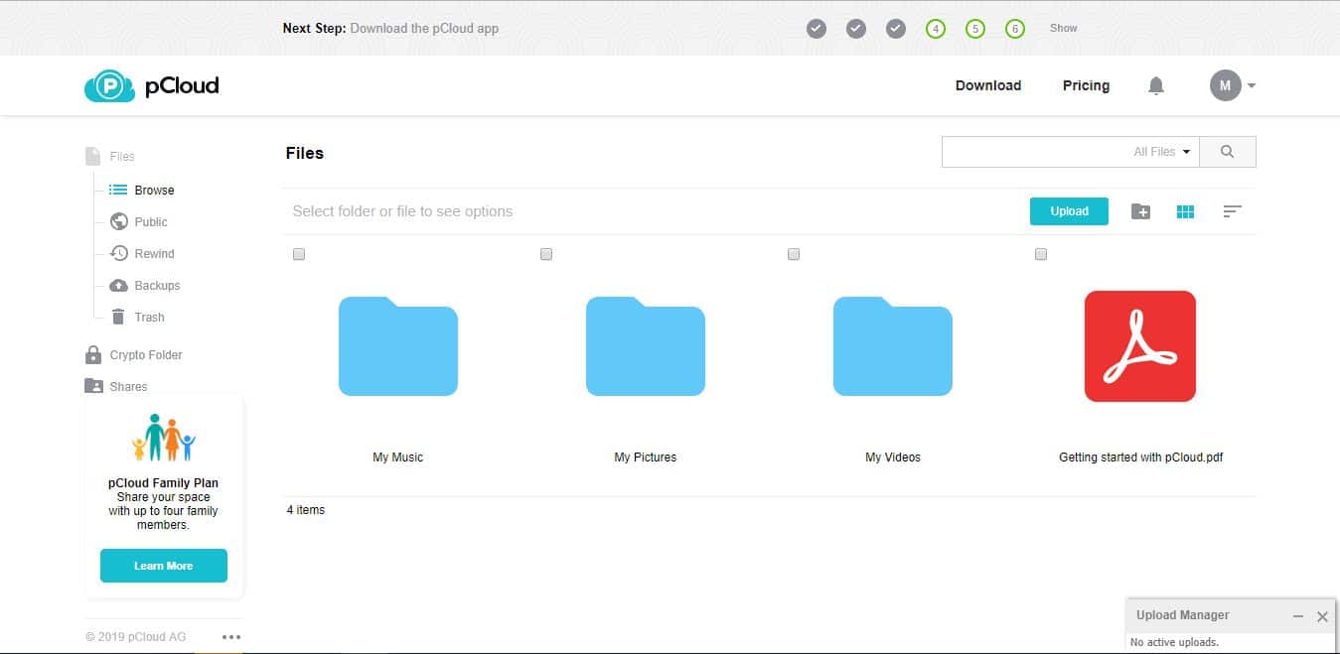Open the My Music folder icon

pyautogui.click(x=398, y=346)
